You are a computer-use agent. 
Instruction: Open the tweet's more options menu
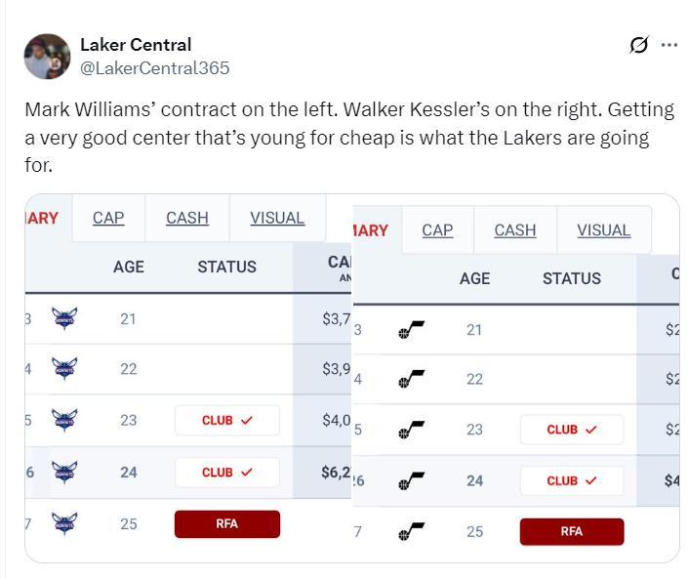coord(668,45)
